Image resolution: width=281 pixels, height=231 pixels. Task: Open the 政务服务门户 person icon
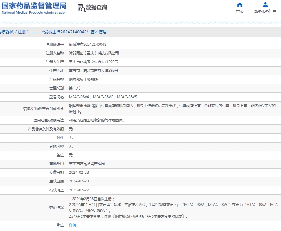[x=265, y=5]
